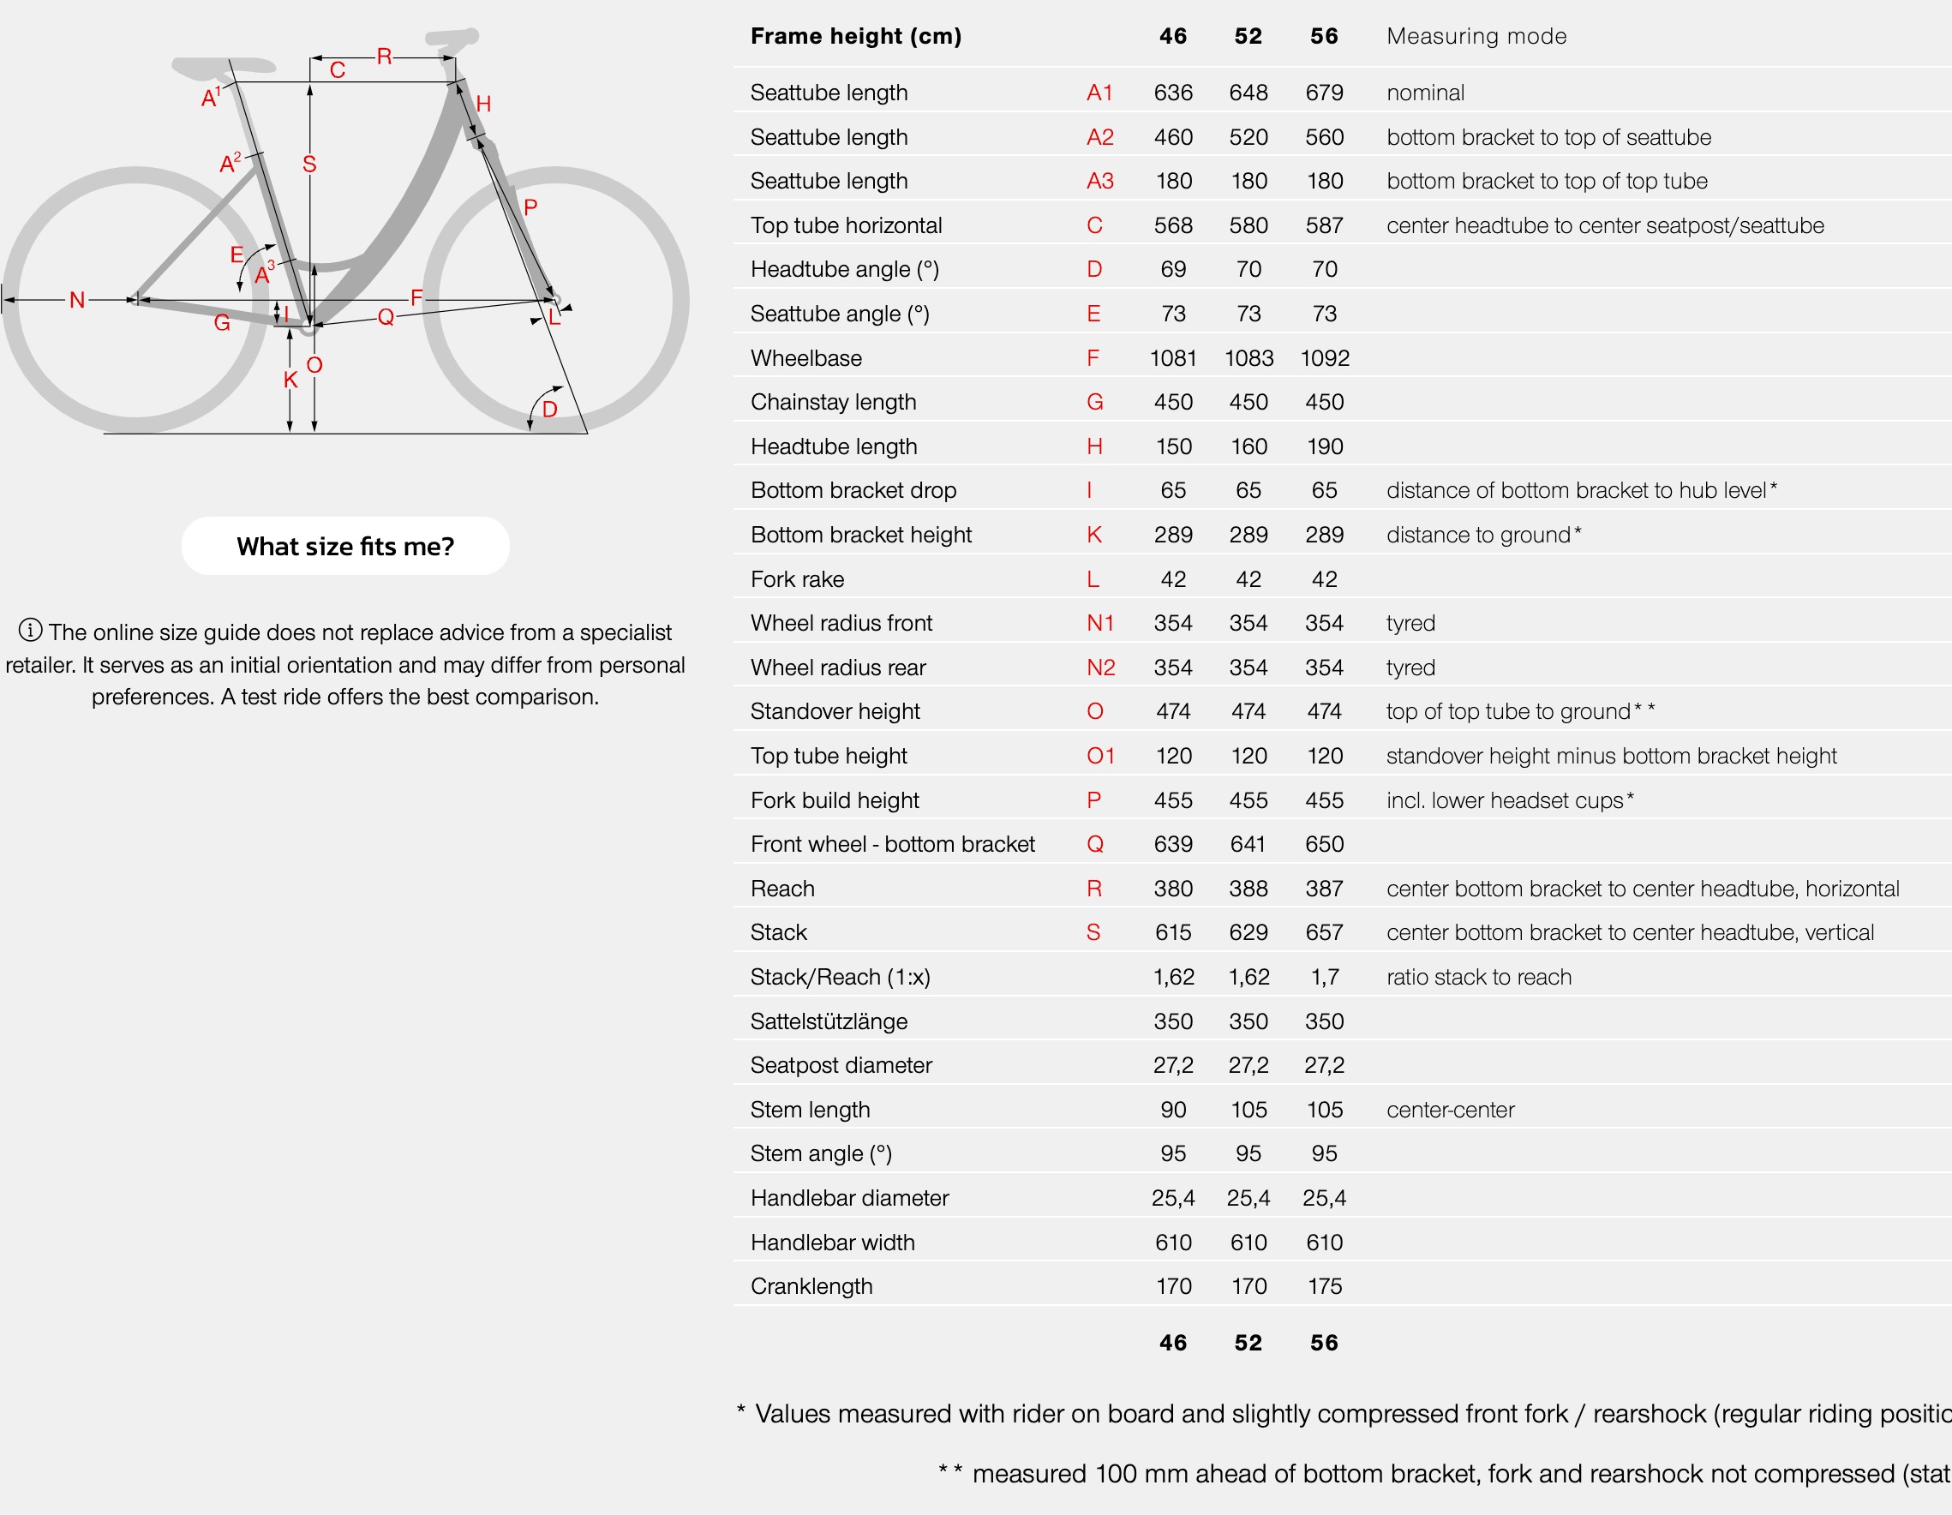
Task: Click the Standover height row
Action: click(1343, 711)
